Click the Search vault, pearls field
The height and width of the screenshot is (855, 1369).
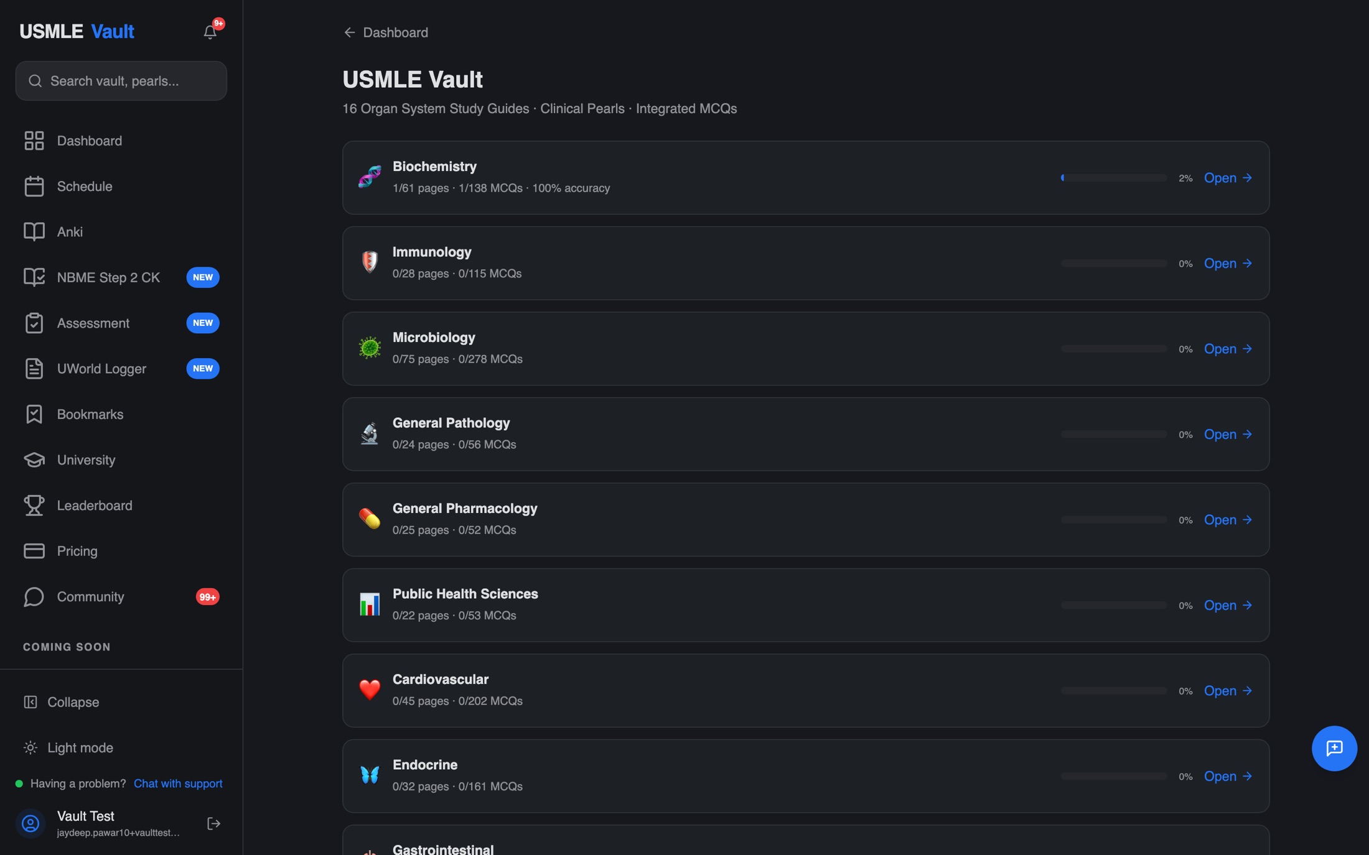(x=121, y=81)
